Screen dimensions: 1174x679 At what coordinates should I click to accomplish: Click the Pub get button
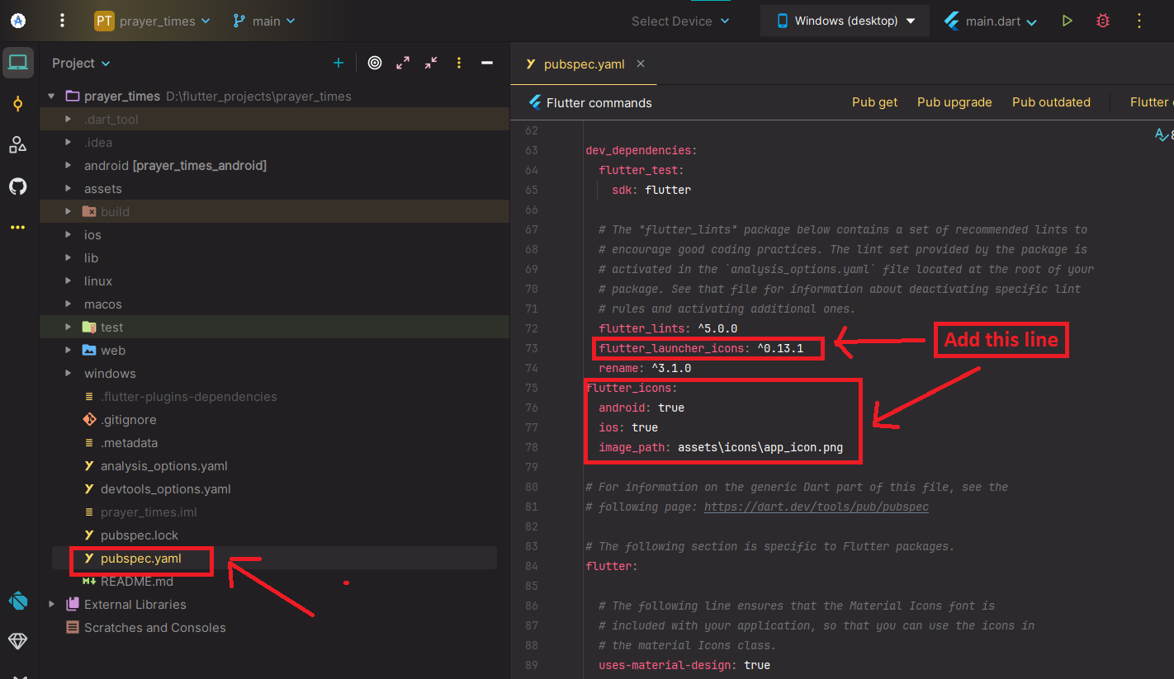(x=874, y=102)
